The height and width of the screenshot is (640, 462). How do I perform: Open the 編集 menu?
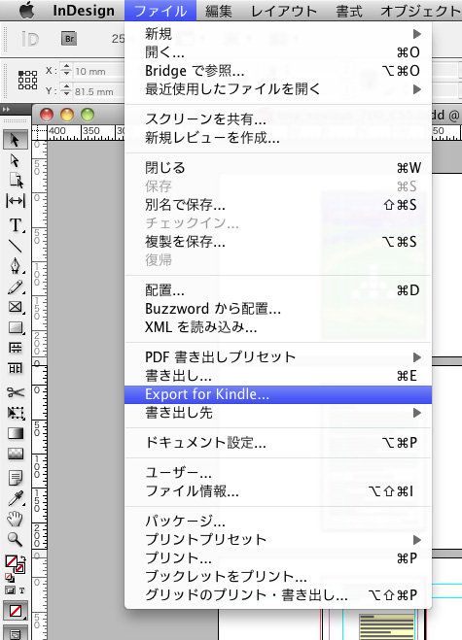click(219, 11)
